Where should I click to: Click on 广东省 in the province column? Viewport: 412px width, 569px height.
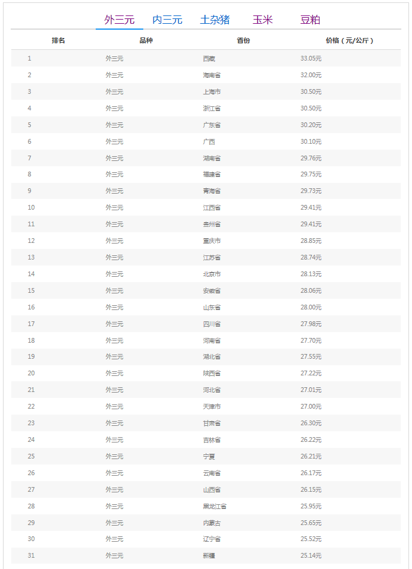(212, 125)
